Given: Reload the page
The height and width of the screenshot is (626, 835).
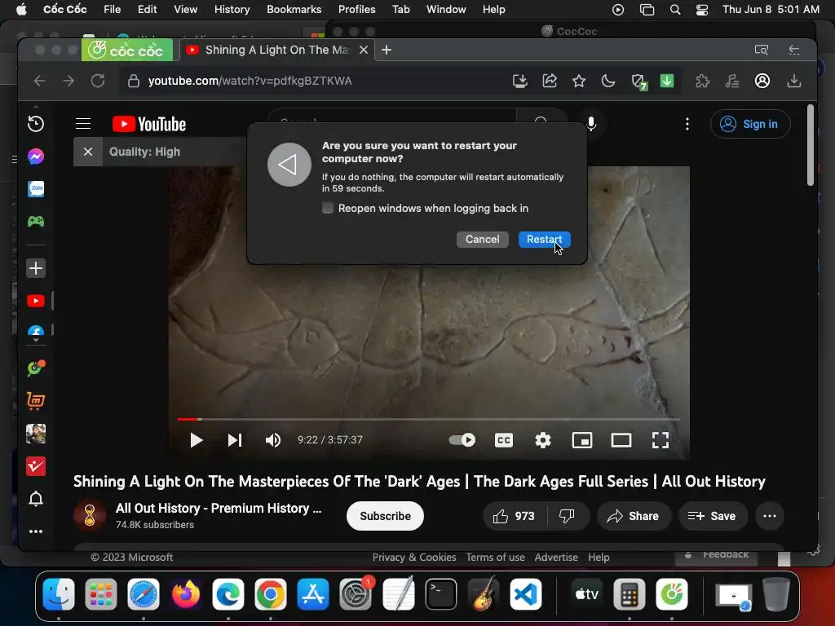Looking at the screenshot, I should coord(98,81).
